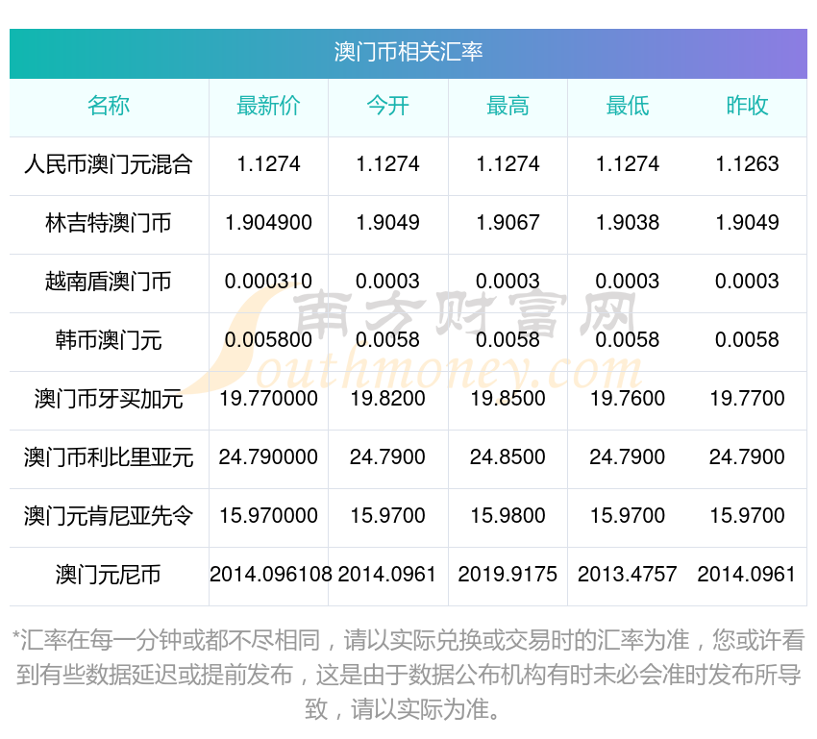Select the 15.970000 latest price
The width and height of the screenshot is (817, 739).
(268, 516)
